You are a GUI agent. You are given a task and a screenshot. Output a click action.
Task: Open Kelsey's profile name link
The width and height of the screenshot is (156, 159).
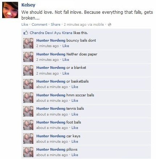28,5
